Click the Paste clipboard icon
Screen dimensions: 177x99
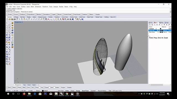(x=24, y=19)
